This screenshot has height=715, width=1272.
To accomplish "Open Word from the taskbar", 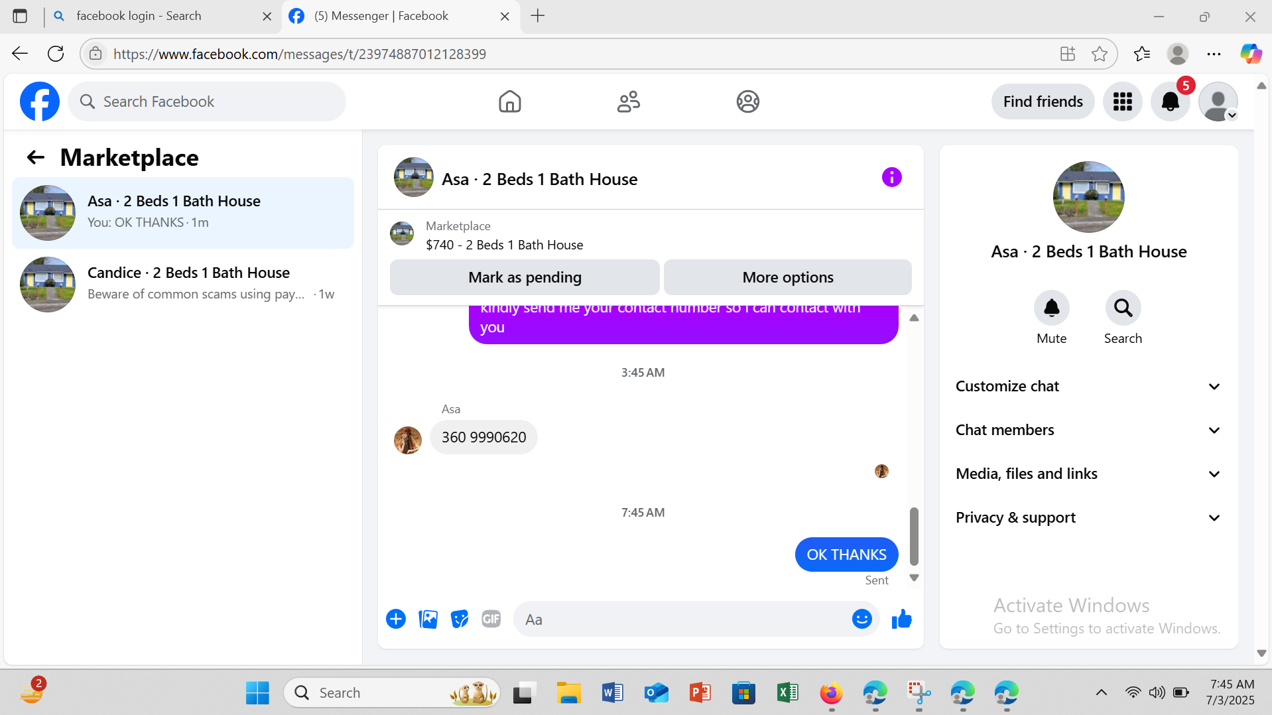I will [612, 693].
